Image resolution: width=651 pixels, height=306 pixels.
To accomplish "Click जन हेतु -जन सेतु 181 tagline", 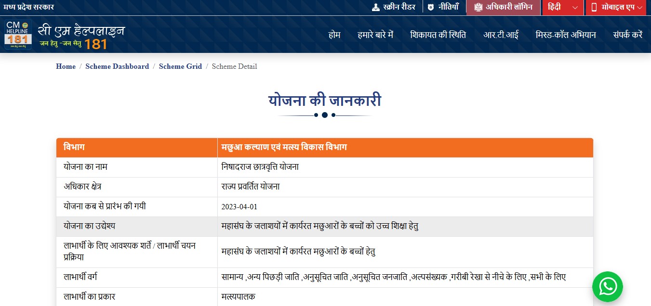I will click(x=73, y=44).
